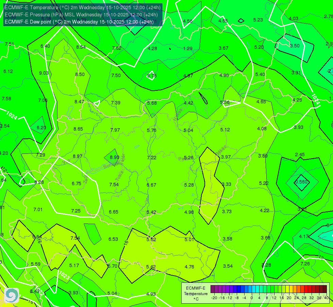Click the dew point value 8.90
Screen dimensions: 333x307
coord(115,158)
